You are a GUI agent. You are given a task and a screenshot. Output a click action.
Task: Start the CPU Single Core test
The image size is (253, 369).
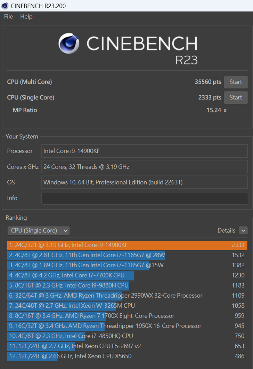(x=236, y=97)
